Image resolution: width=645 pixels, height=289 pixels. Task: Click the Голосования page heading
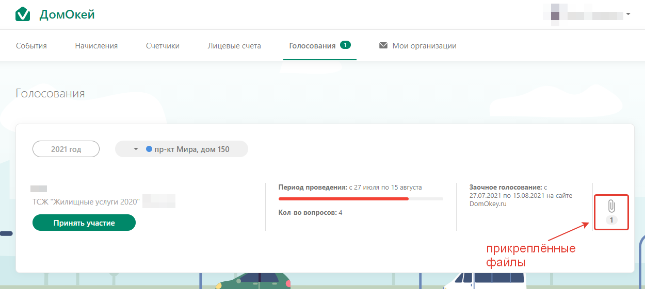51,93
